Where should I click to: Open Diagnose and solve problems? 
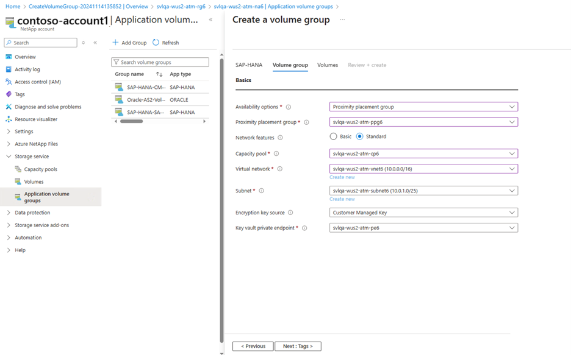pos(48,107)
